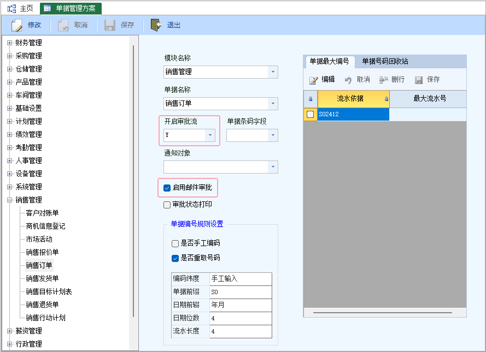Click the 修改 button label

click(34, 25)
